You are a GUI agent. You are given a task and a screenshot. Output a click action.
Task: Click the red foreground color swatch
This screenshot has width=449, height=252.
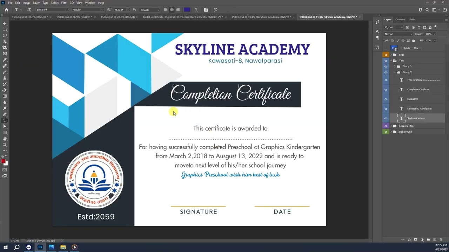click(3, 161)
